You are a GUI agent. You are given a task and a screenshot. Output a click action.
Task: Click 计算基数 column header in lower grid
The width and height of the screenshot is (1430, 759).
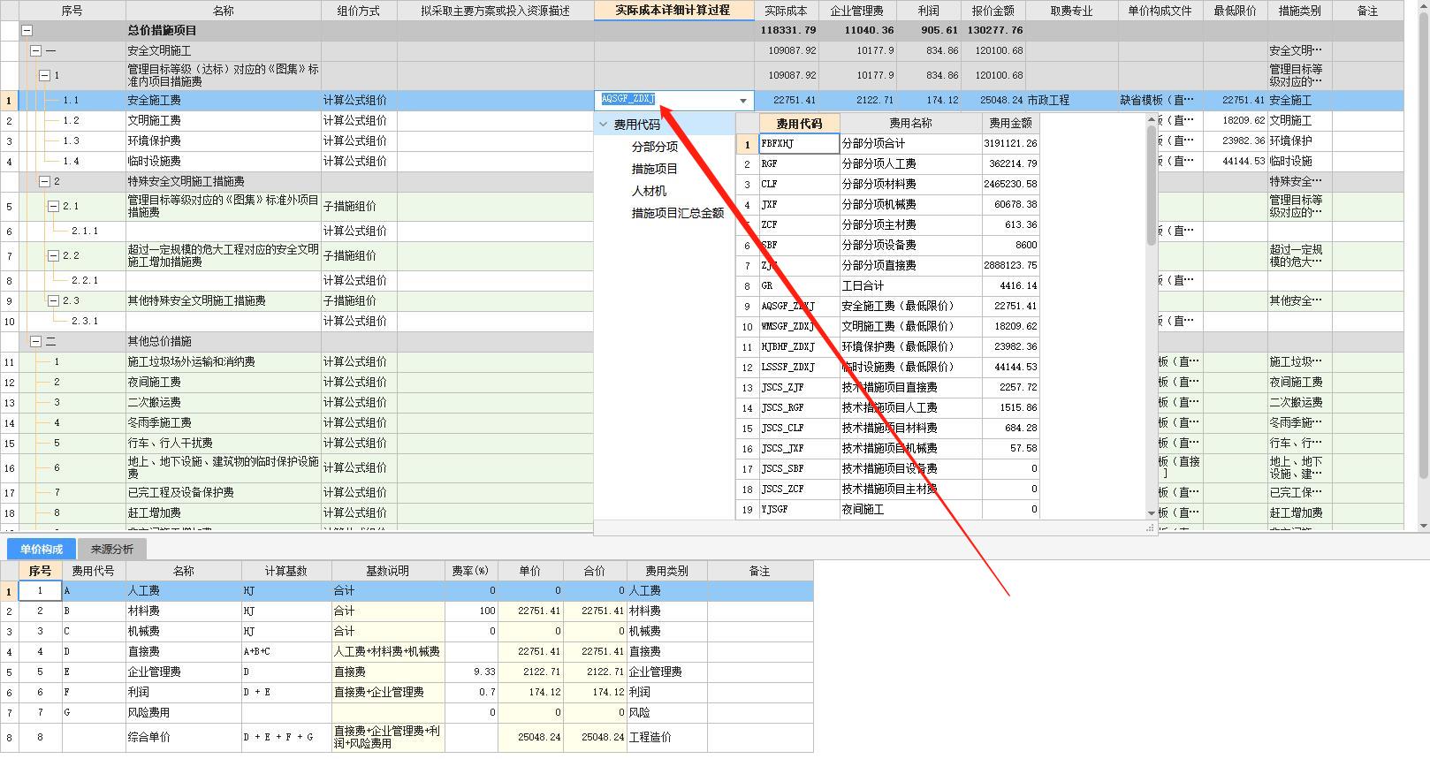point(285,571)
